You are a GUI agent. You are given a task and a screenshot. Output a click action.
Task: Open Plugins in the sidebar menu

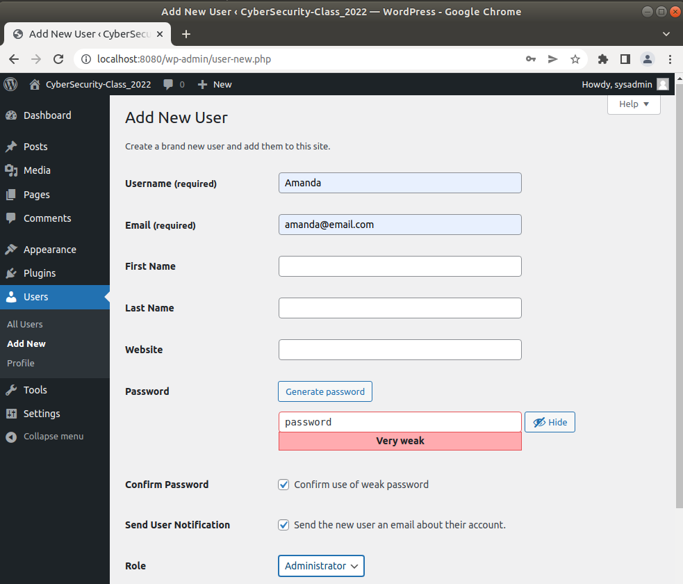click(x=55, y=273)
